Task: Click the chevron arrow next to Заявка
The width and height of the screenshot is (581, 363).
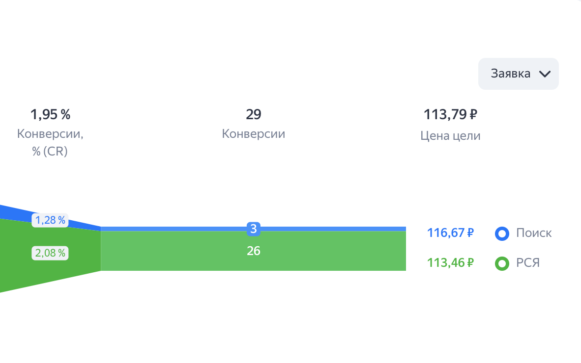Action: click(545, 74)
